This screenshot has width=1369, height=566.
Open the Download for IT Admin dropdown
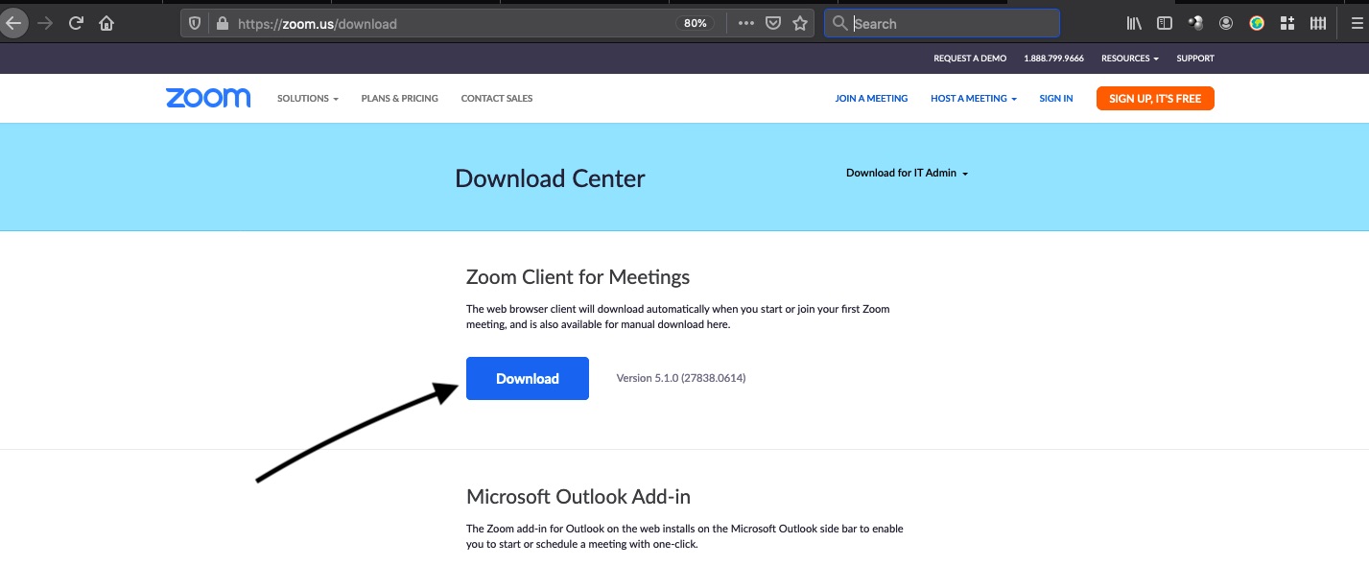907,174
